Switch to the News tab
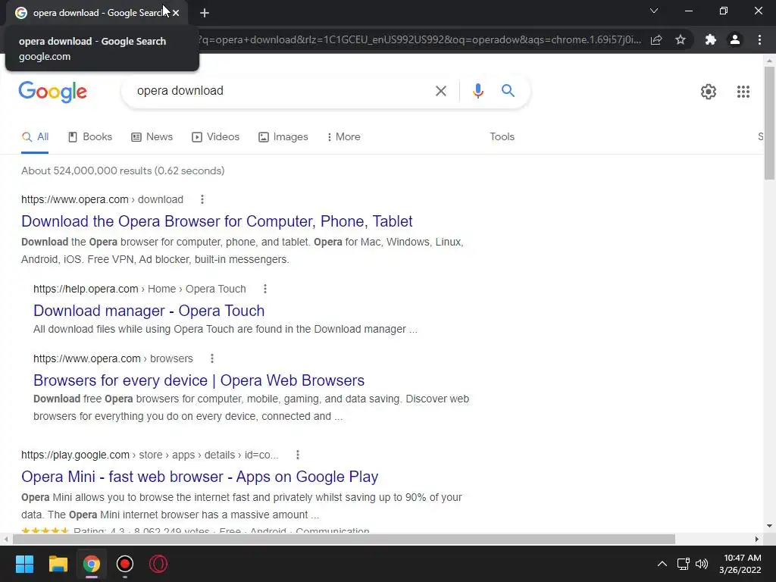Screen dimensions: 776x582 click(152, 137)
